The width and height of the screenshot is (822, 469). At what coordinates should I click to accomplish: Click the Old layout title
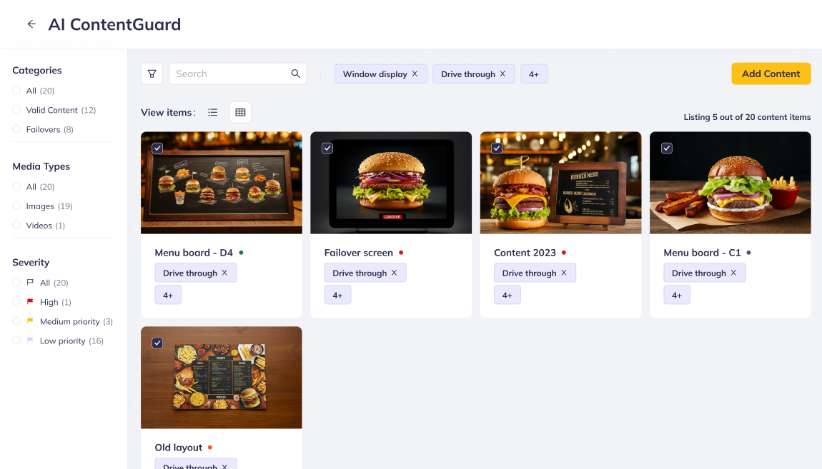(x=178, y=447)
